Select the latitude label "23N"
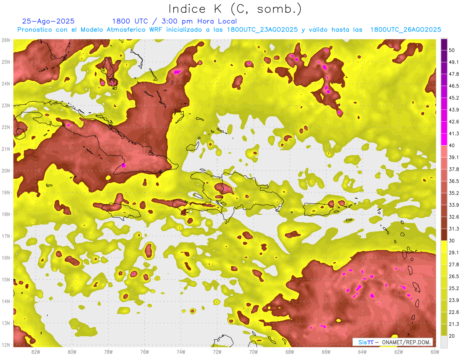Viewport: 462px width, 357px height. click(6, 106)
